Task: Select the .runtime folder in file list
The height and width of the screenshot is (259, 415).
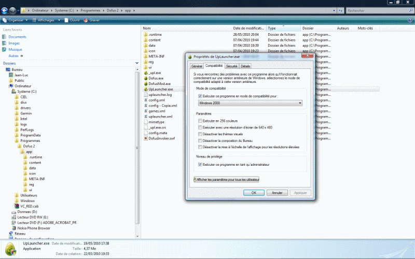Action: [x=155, y=34]
